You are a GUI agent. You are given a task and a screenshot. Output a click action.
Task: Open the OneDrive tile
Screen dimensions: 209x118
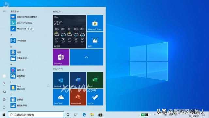[x=61, y=97]
